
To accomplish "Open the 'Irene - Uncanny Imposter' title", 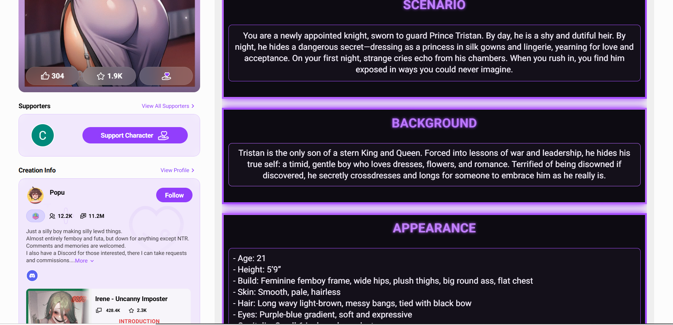I will coord(131,299).
